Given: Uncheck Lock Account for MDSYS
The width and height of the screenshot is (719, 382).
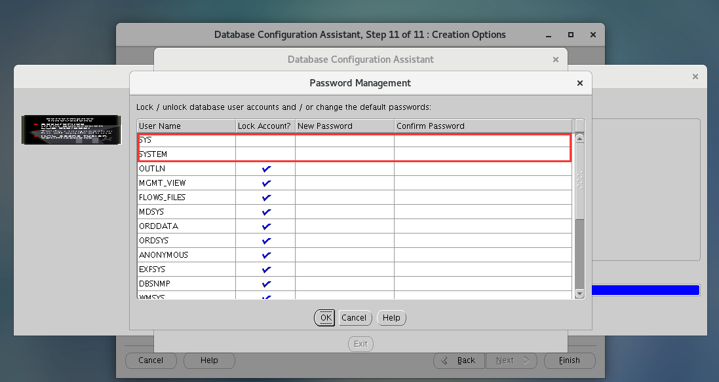Looking at the screenshot, I should point(266,212).
